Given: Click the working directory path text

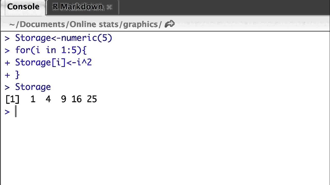Looking at the screenshot, I should pyautogui.click(x=85, y=24).
